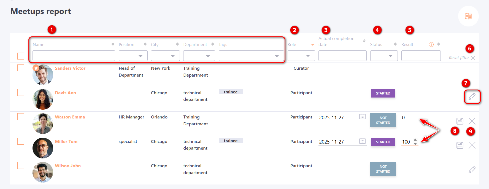Image resolution: width=489 pixels, height=189 pixels.
Task: Cancel editing Watson Emma's row
Action: pyautogui.click(x=472, y=121)
